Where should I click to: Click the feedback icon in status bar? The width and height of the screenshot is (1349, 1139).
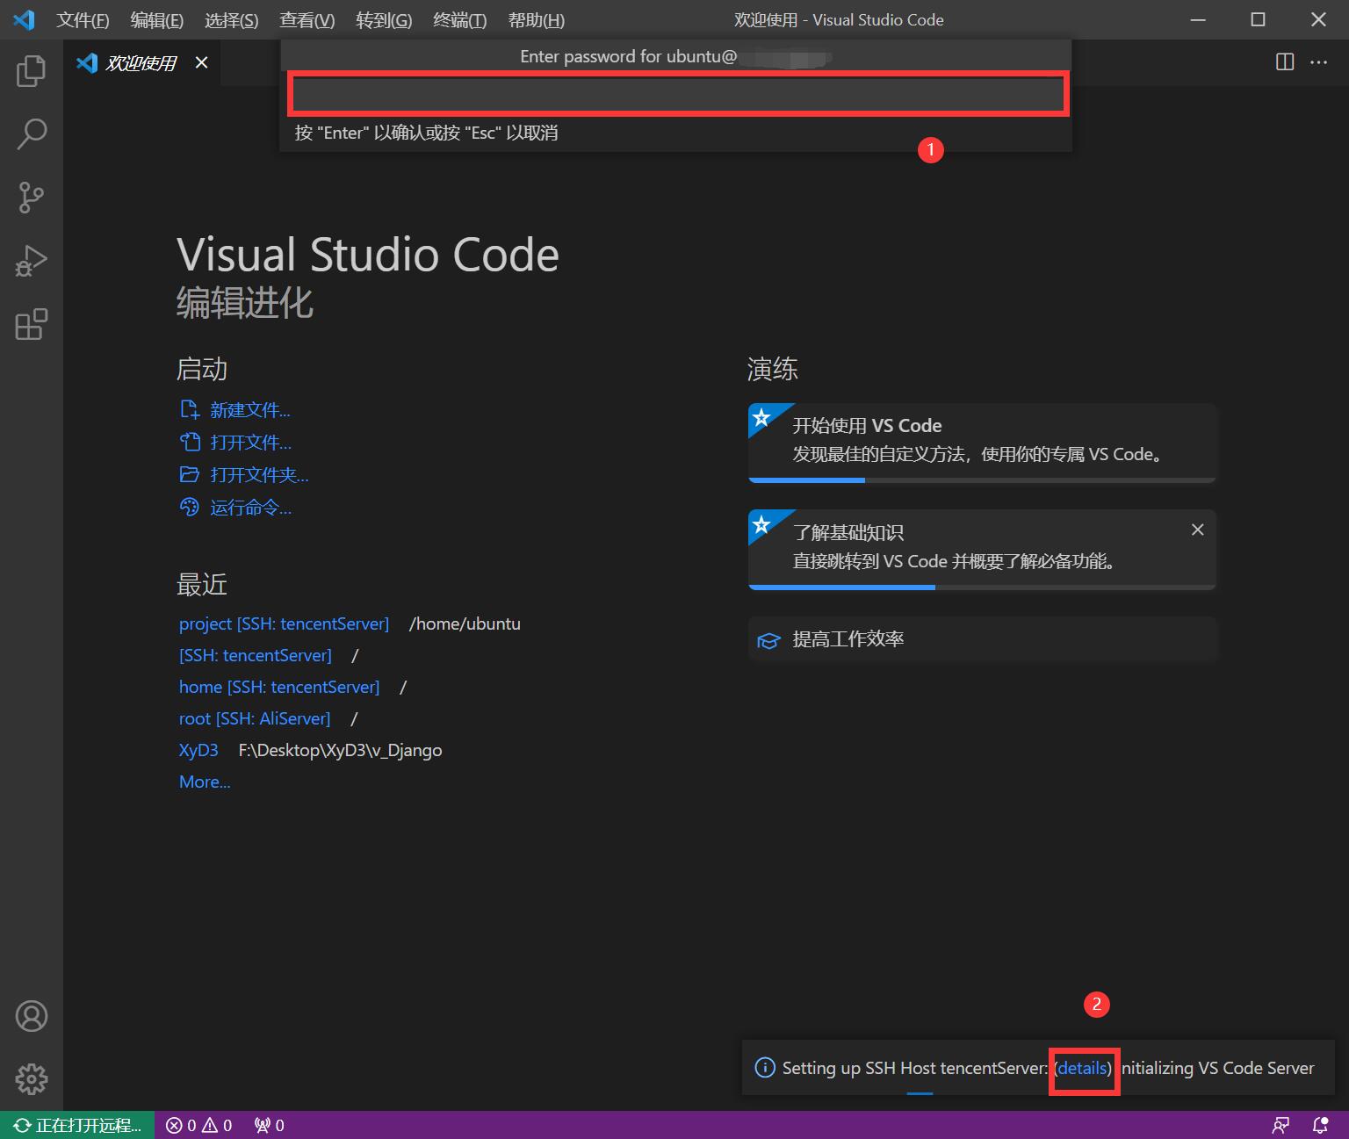(x=1281, y=1125)
